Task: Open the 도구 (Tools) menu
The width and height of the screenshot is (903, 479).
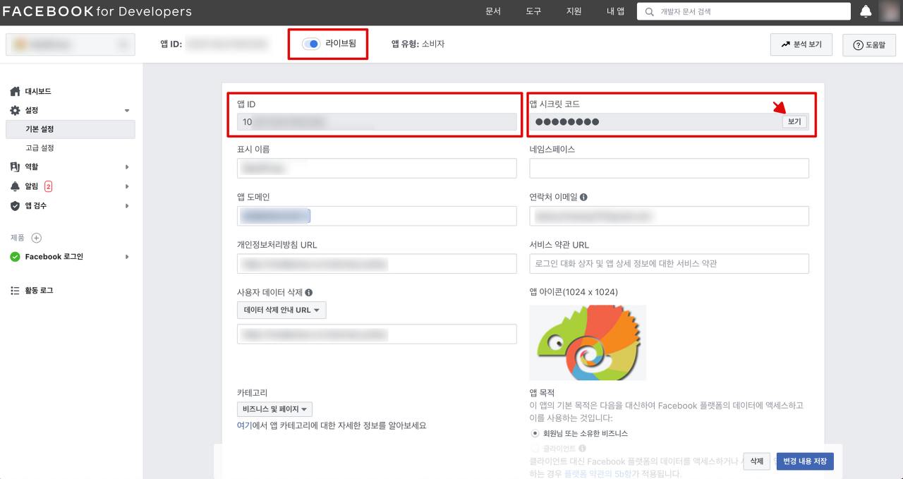Action: (x=533, y=12)
